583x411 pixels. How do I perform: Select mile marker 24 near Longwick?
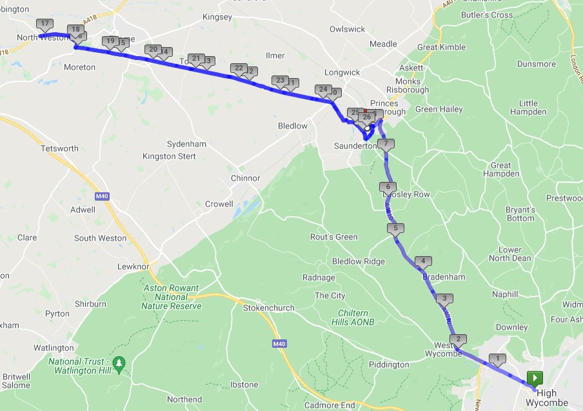pyautogui.click(x=324, y=90)
